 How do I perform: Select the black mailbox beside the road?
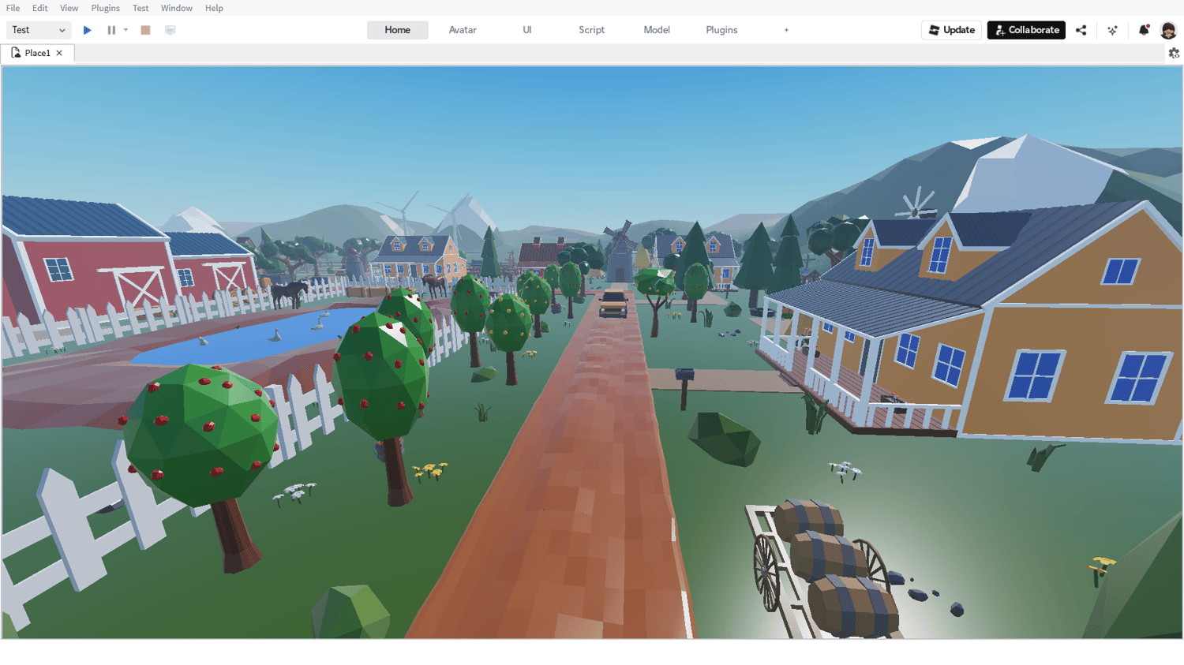pos(684,387)
